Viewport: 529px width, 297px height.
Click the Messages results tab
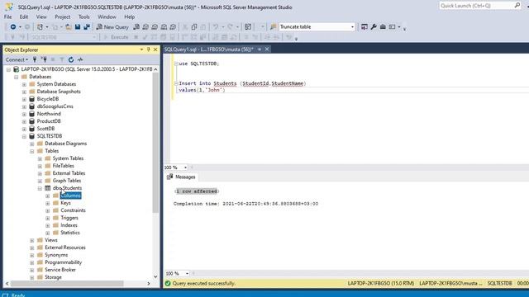click(181, 177)
